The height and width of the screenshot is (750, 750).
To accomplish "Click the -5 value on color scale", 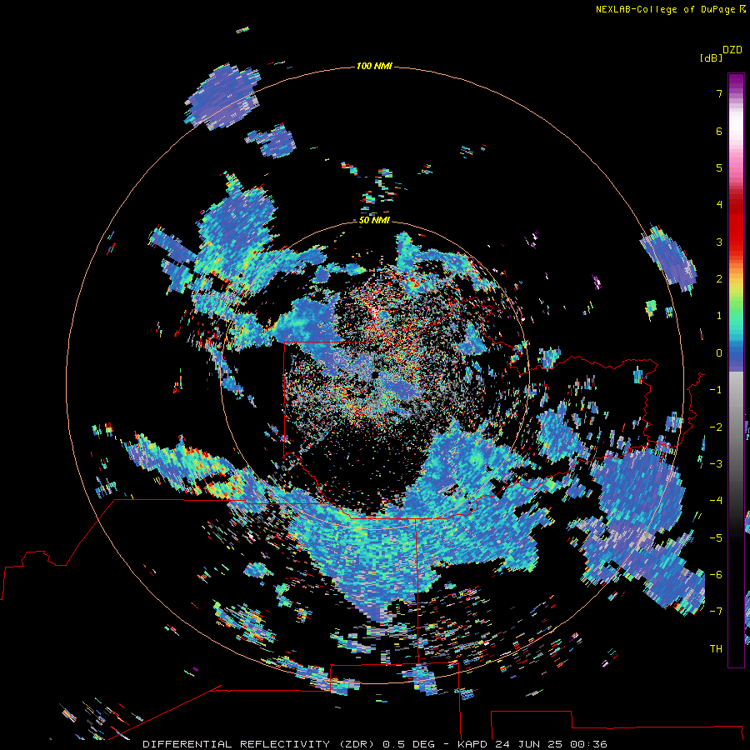I will coord(716,538).
